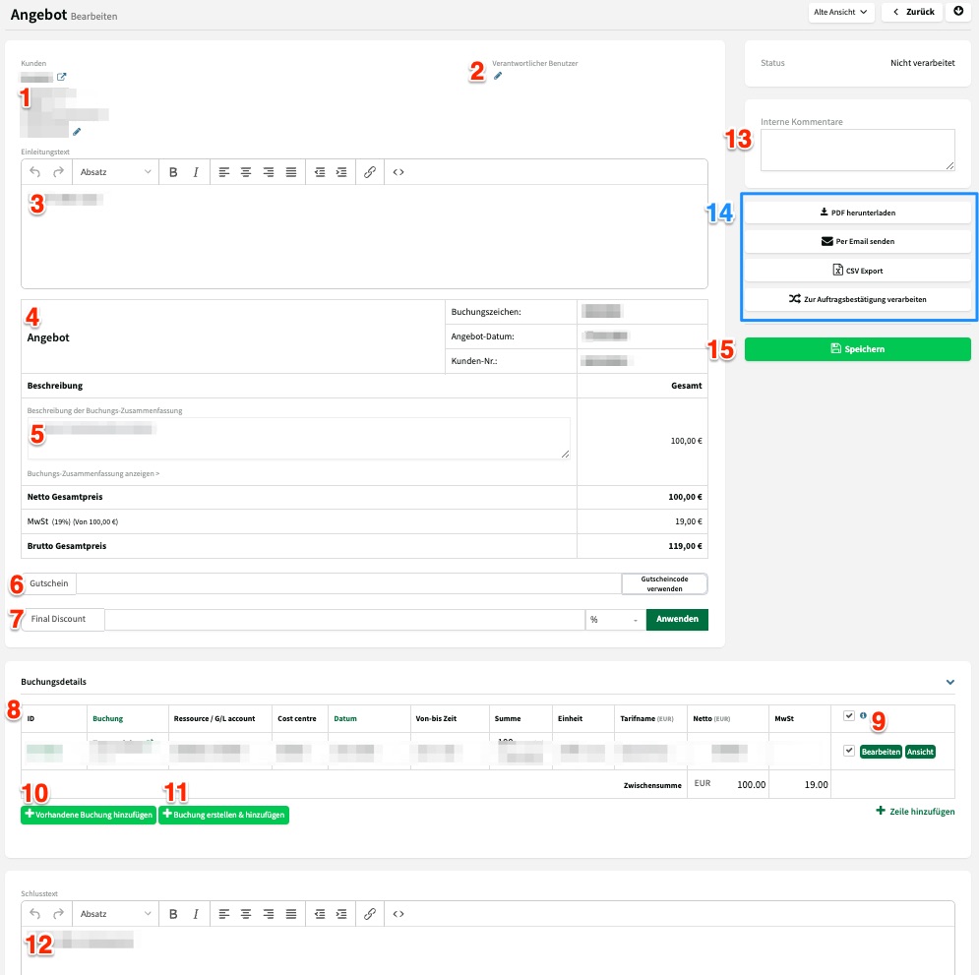Collapse the Buchungsdetails section chevron
979x975 pixels.
tap(949, 682)
